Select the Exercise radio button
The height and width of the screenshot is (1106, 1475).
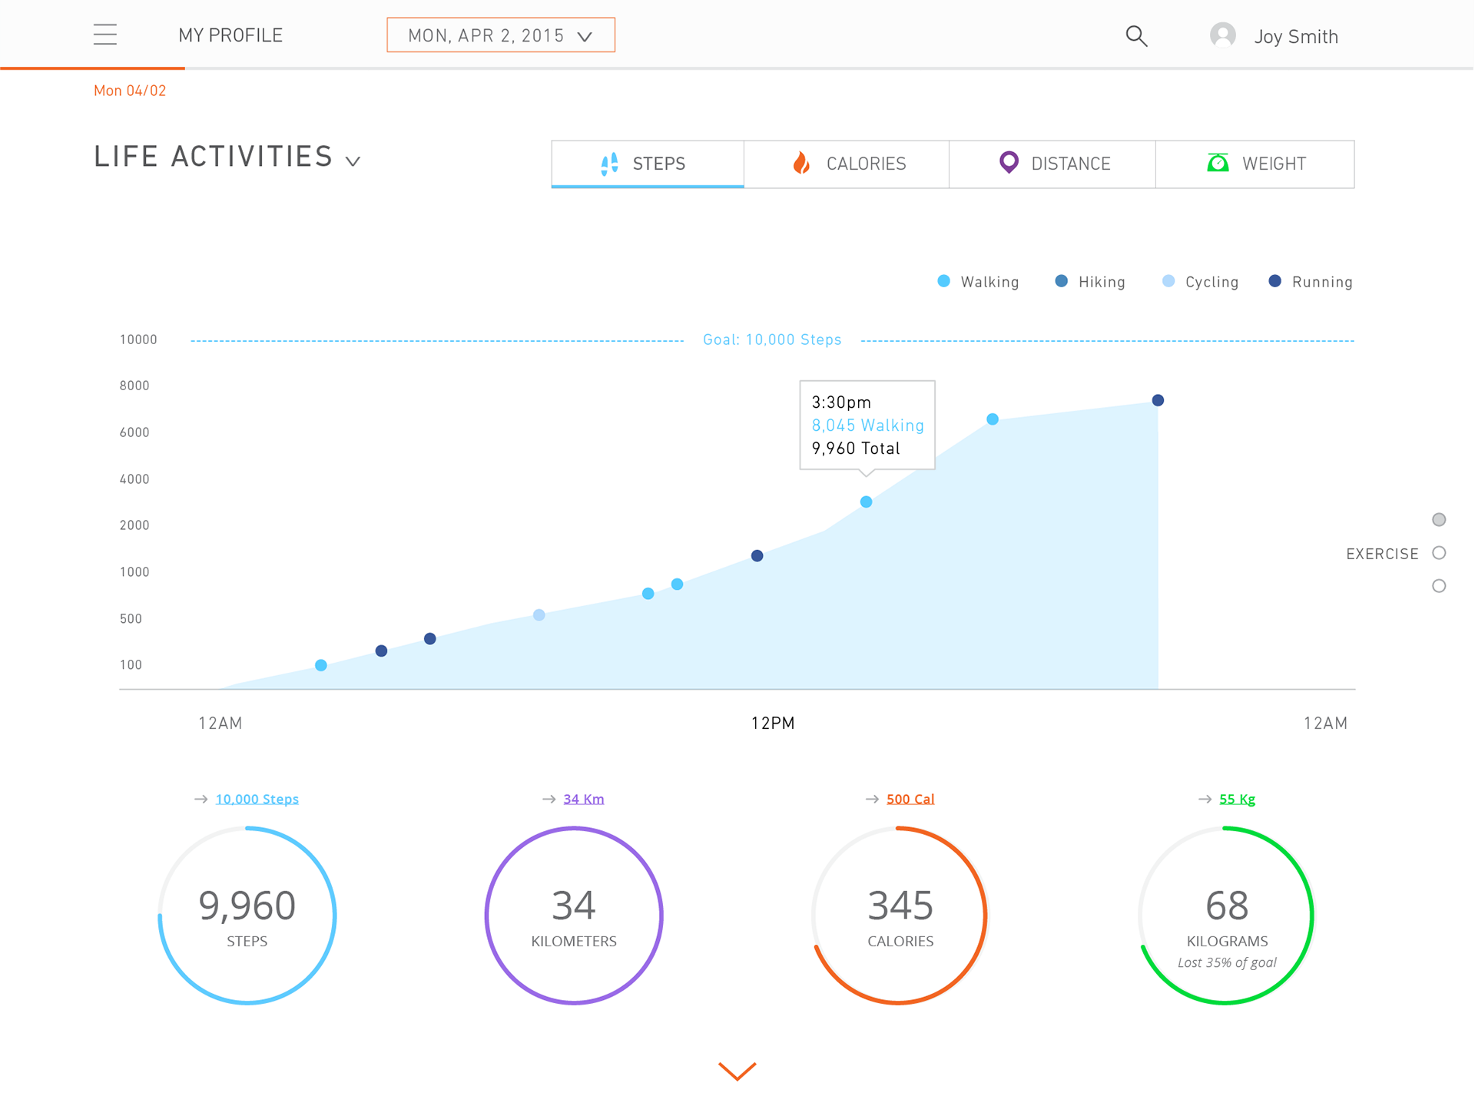click(x=1439, y=553)
